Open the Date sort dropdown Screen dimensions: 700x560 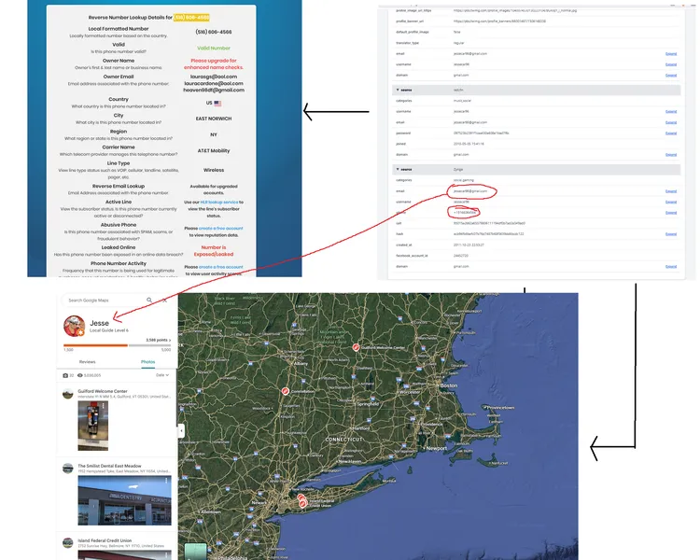[161, 375]
